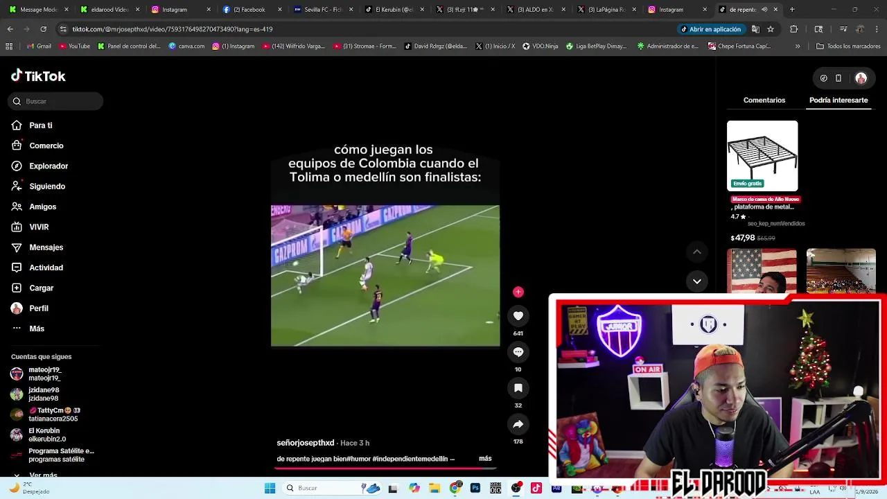The width and height of the screenshot is (887, 499).
Task: Open Perfil page from sidebar
Action: coord(30,308)
